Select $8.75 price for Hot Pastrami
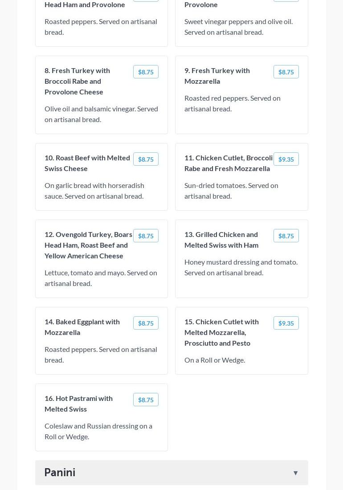Image resolution: width=343 pixels, height=490 pixels. (146, 400)
